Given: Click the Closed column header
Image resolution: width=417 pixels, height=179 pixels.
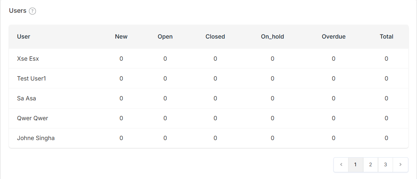Looking at the screenshot, I should [x=215, y=37].
